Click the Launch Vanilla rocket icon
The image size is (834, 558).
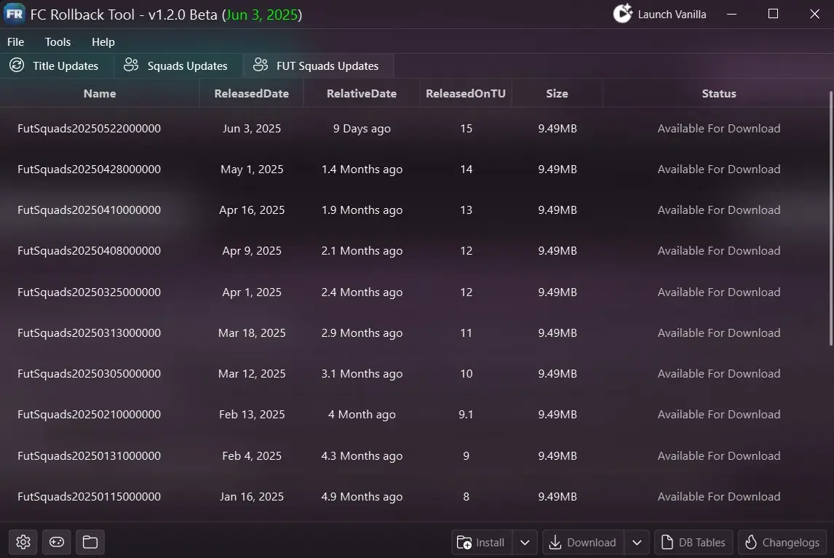[622, 13]
